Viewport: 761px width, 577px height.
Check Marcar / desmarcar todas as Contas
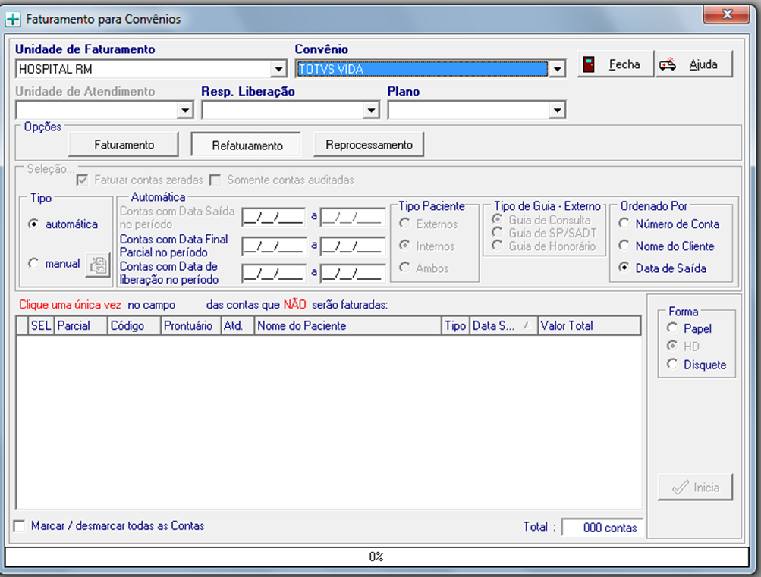20,525
